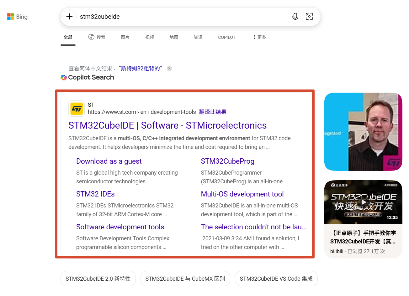Click the Bing logo
This screenshot has height=296, width=409.
tap(17, 17)
